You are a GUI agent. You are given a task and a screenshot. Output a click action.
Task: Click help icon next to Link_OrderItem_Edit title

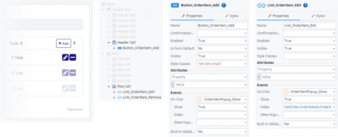coord(305,5)
